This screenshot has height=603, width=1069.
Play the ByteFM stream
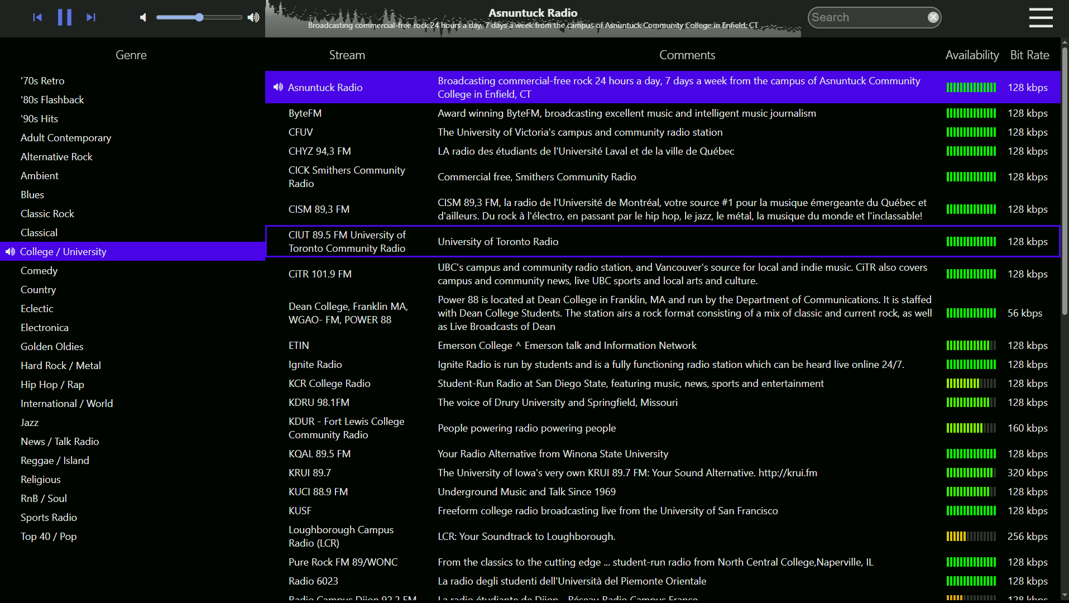(663, 113)
